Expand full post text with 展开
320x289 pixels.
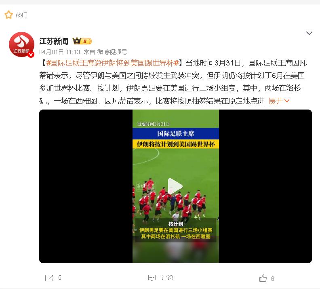tap(276, 101)
